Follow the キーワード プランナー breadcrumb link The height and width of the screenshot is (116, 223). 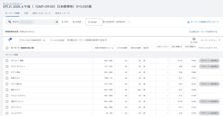12,3
